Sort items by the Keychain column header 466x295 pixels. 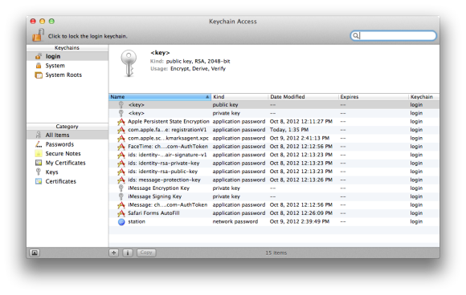pyautogui.click(x=424, y=97)
